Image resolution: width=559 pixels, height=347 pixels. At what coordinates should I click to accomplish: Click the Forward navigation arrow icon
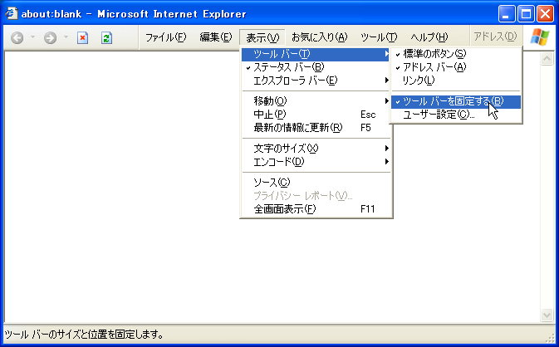coord(51,37)
